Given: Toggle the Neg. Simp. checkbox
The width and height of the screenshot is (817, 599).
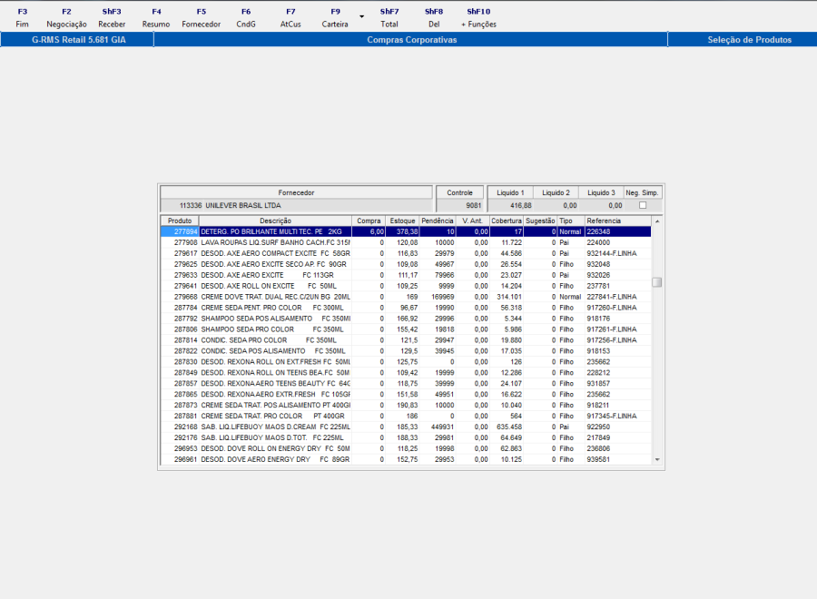Looking at the screenshot, I should tap(643, 205).
